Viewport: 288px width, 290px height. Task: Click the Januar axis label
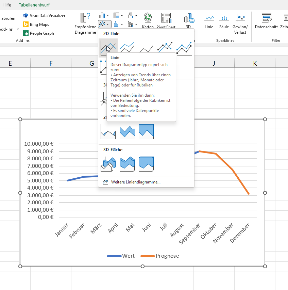[x=62, y=230]
